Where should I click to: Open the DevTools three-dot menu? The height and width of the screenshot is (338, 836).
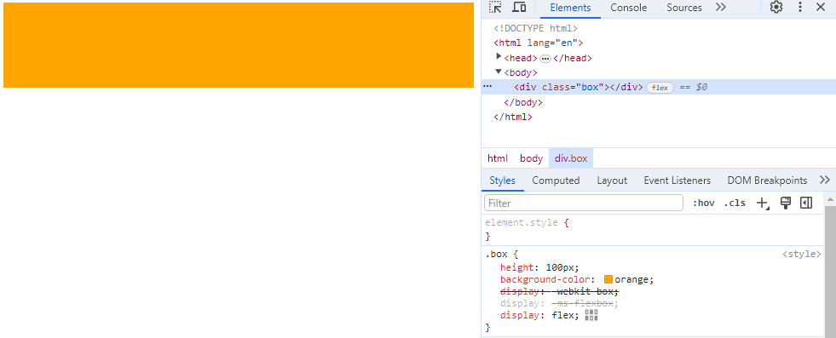point(799,8)
